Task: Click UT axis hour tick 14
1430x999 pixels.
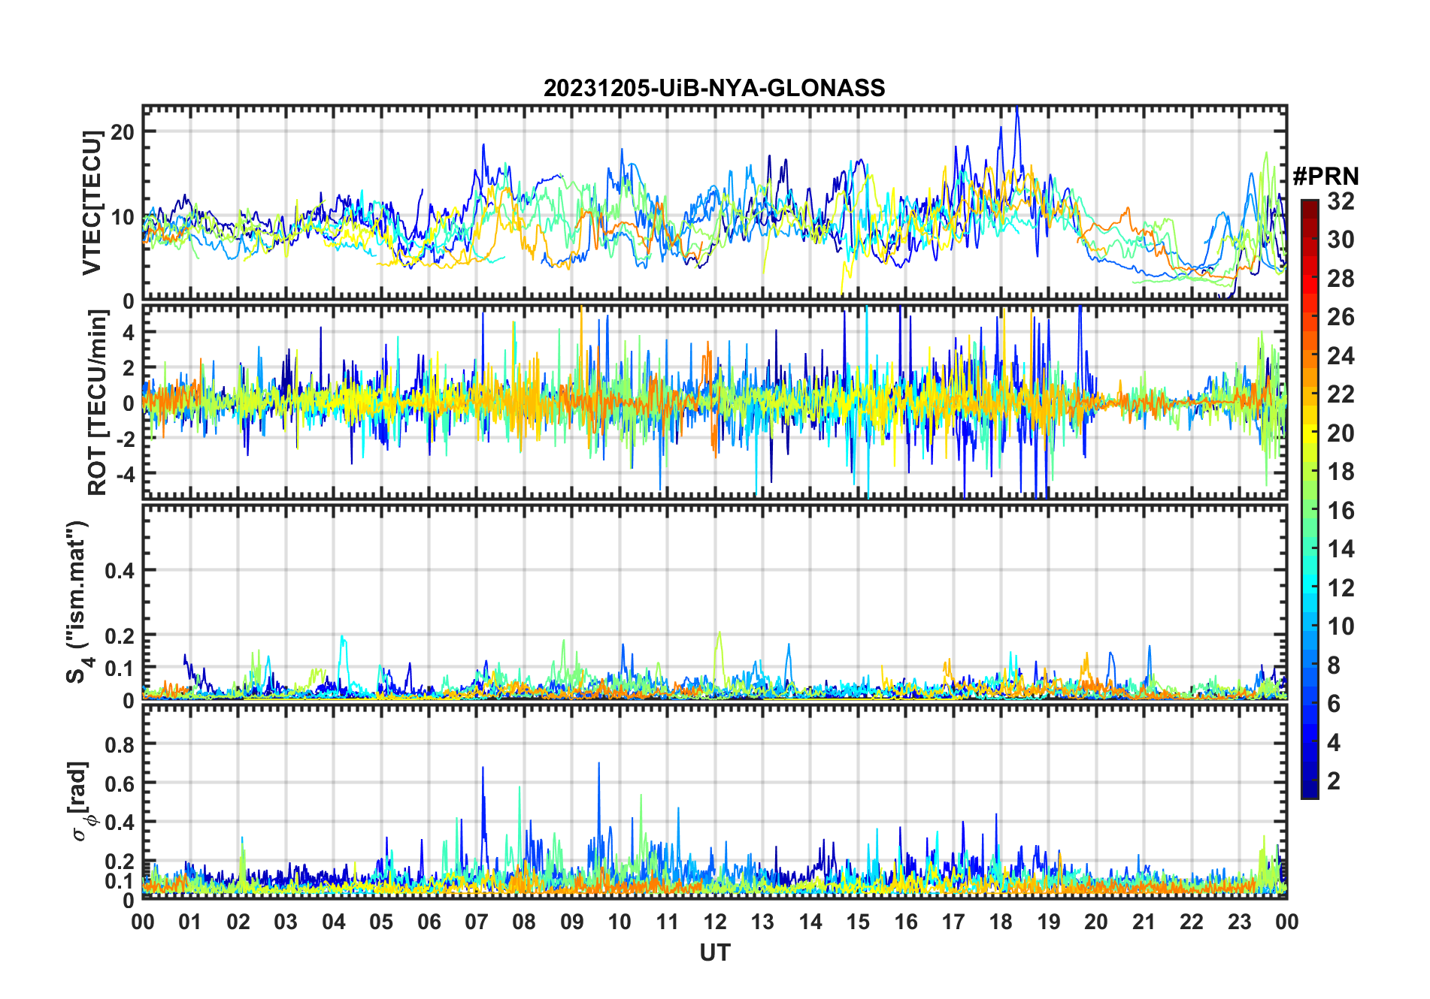Action: (810, 922)
